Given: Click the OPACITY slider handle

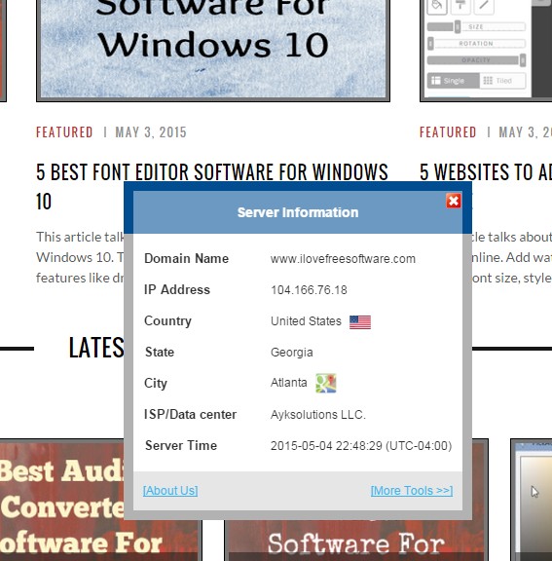Looking at the screenshot, I should click(x=523, y=60).
